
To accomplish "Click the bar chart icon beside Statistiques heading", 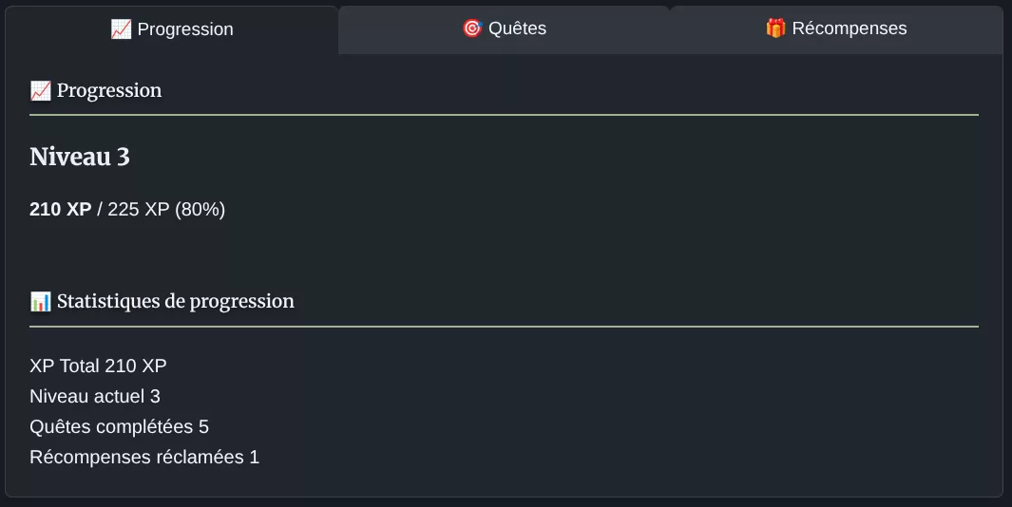I will [x=40, y=302].
